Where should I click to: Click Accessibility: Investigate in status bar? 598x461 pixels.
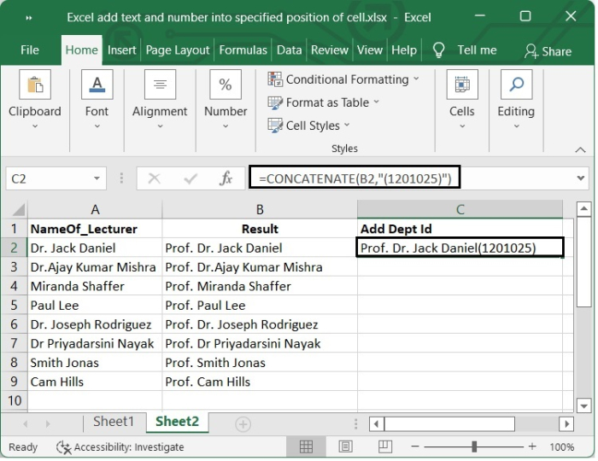pyautogui.click(x=120, y=446)
